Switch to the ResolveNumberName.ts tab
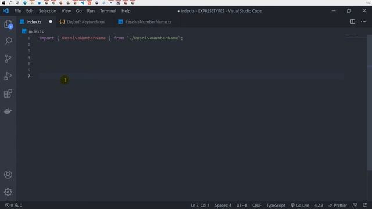Screen dimensions: 372x209 coord(148,22)
